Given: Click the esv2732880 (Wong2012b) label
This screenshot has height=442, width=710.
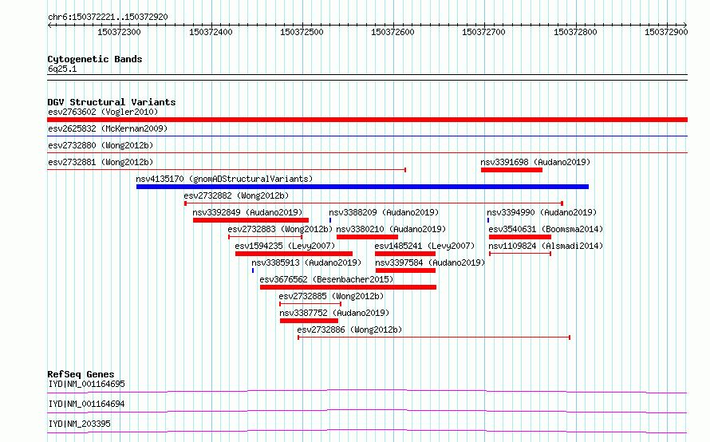Looking at the screenshot, I should pyautogui.click(x=101, y=145).
